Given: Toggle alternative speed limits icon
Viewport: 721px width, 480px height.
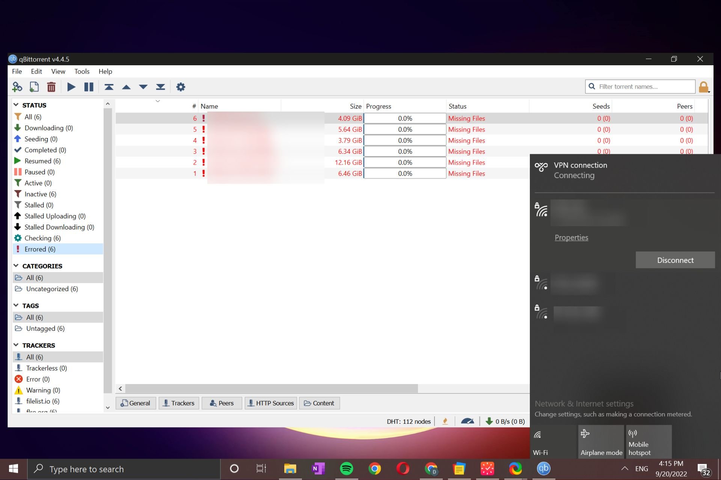Looking at the screenshot, I should [x=467, y=421].
